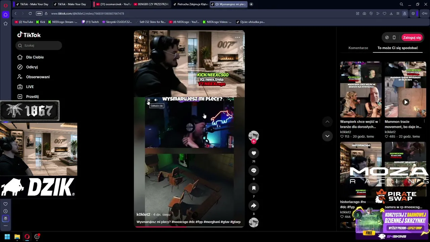Click the padlock site info icon
The width and height of the screenshot is (430, 242).
point(46,13)
